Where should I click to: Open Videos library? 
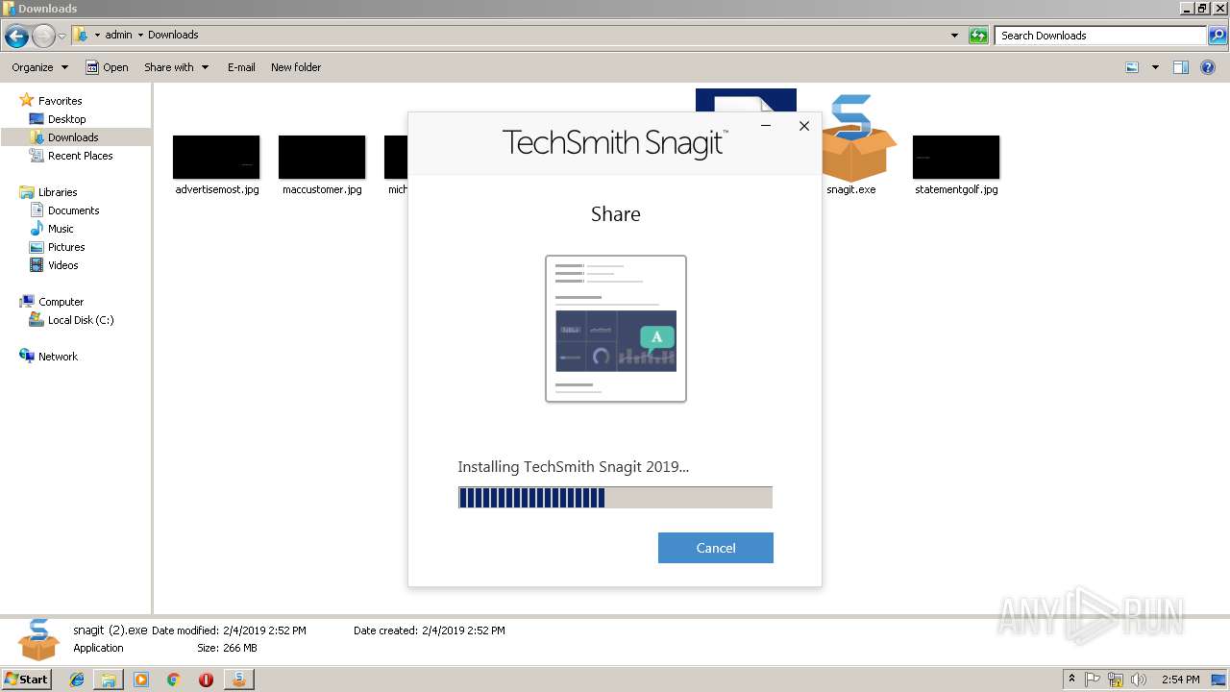[62, 265]
